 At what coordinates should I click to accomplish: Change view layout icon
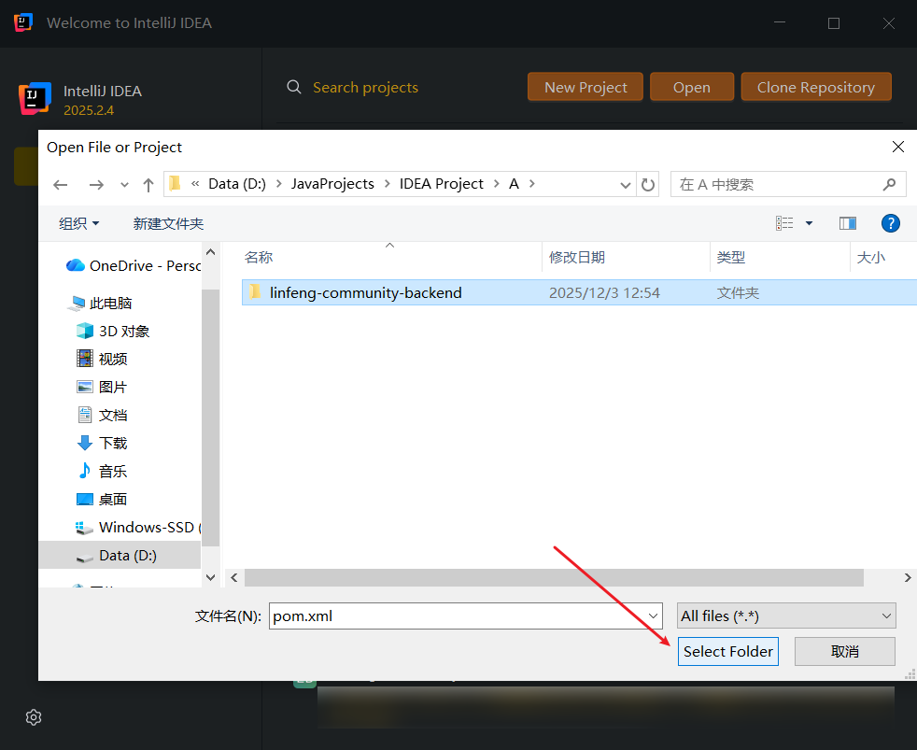[x=784, y=223]
